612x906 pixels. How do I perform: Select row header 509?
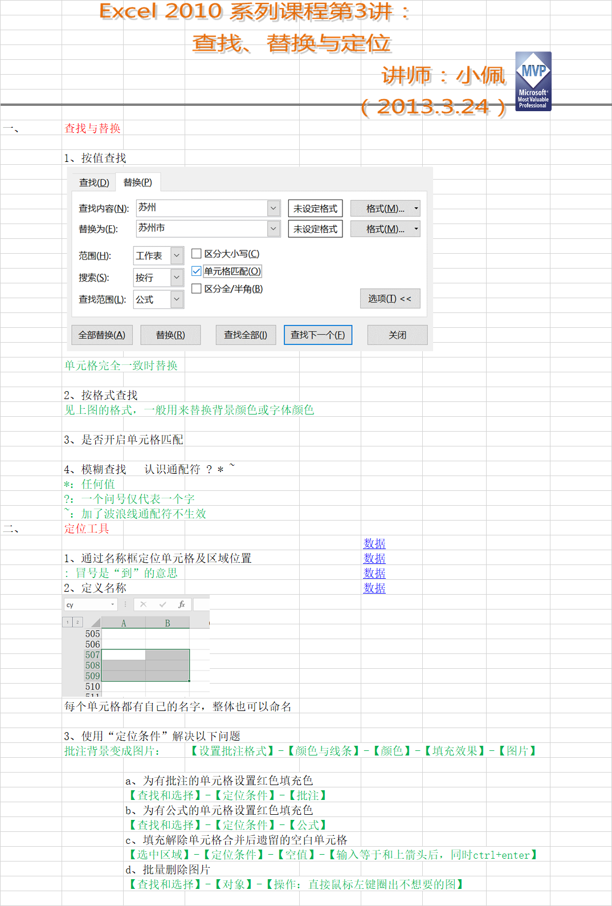click(92, 676)
